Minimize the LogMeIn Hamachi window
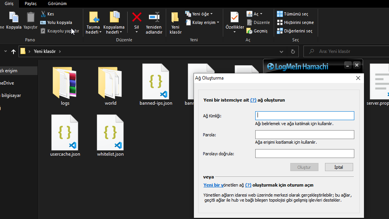Viewport: 389px width, 219px height. coord(348,65)
